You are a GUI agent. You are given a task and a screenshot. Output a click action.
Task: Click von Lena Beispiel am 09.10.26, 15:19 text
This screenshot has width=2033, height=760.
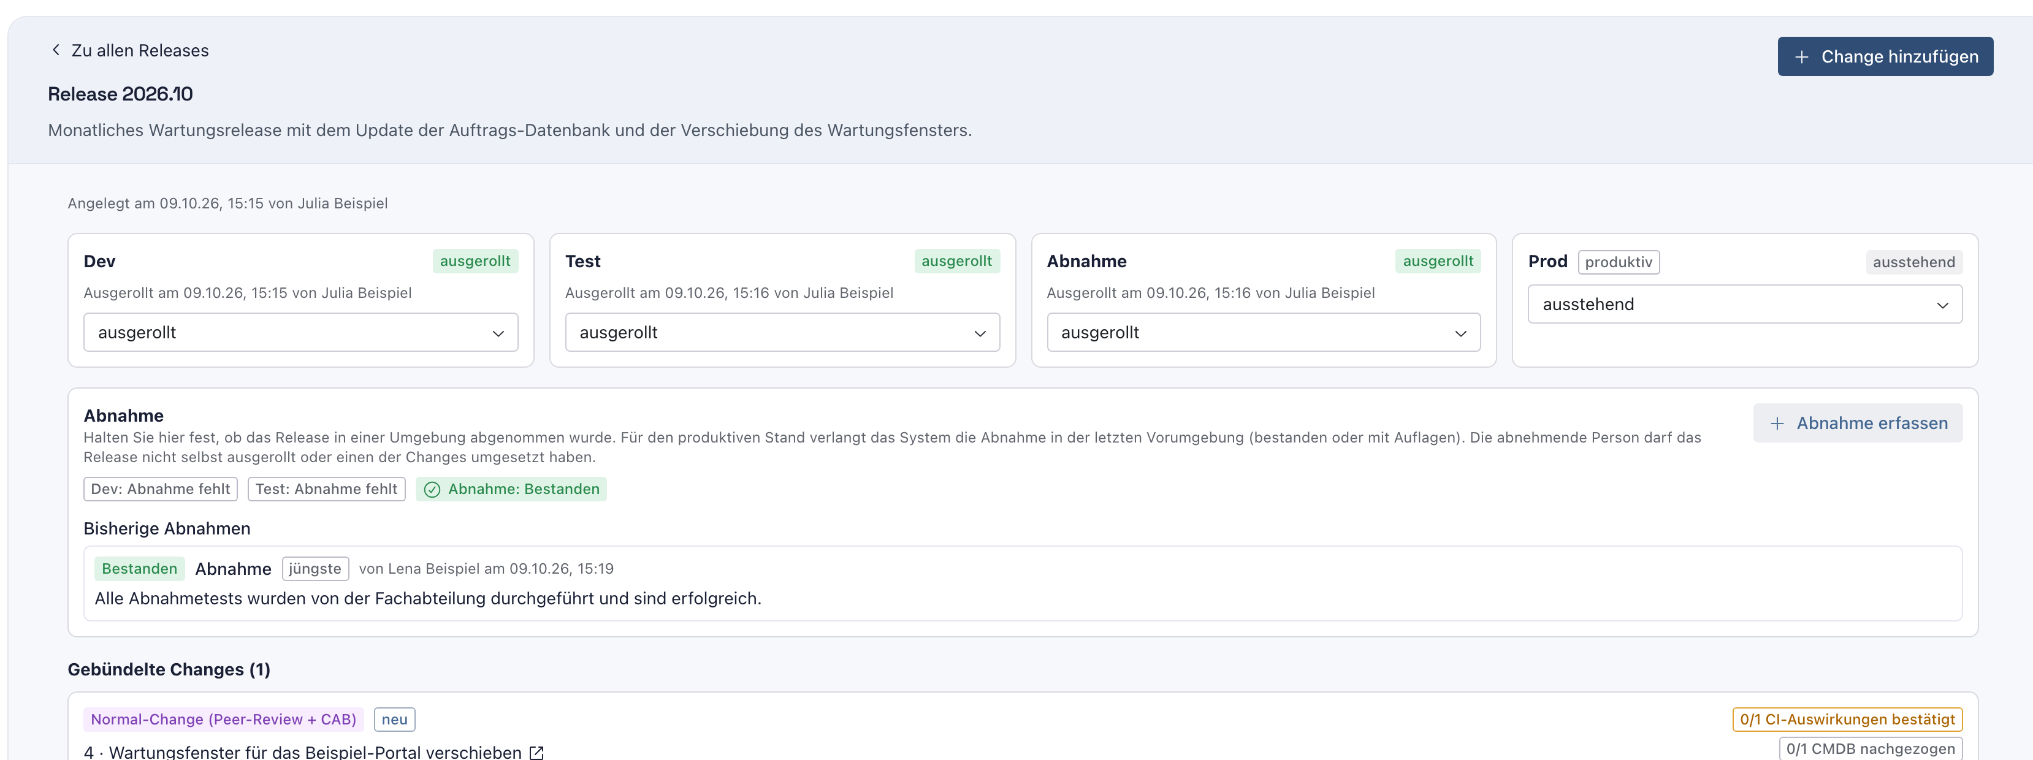(x=486, y=568)
